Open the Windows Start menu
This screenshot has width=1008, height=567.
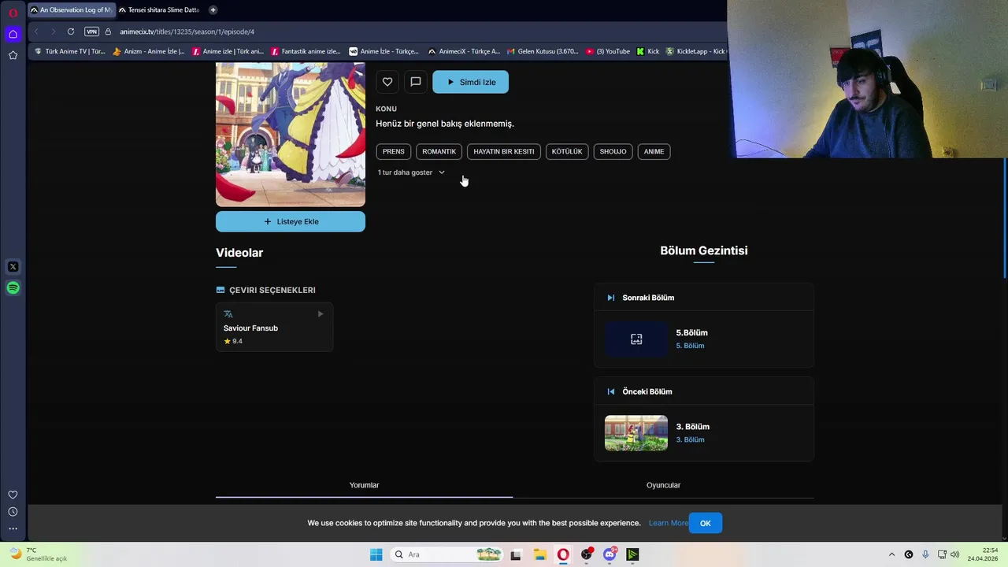376,554
